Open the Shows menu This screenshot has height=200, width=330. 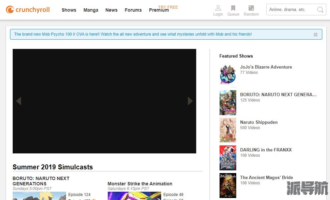click(69, 10)
